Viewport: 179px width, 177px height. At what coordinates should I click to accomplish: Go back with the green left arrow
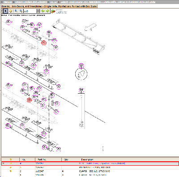coord(43,11)
